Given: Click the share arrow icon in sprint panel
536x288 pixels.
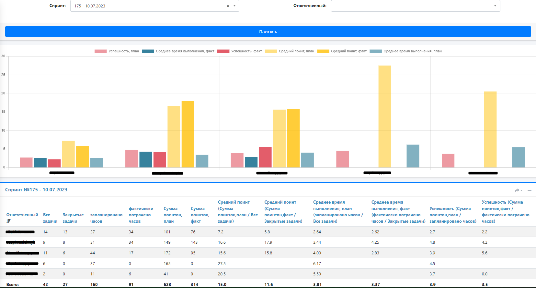Looking at the screenshot, I should pyautogui.click(x=518, y=190).
